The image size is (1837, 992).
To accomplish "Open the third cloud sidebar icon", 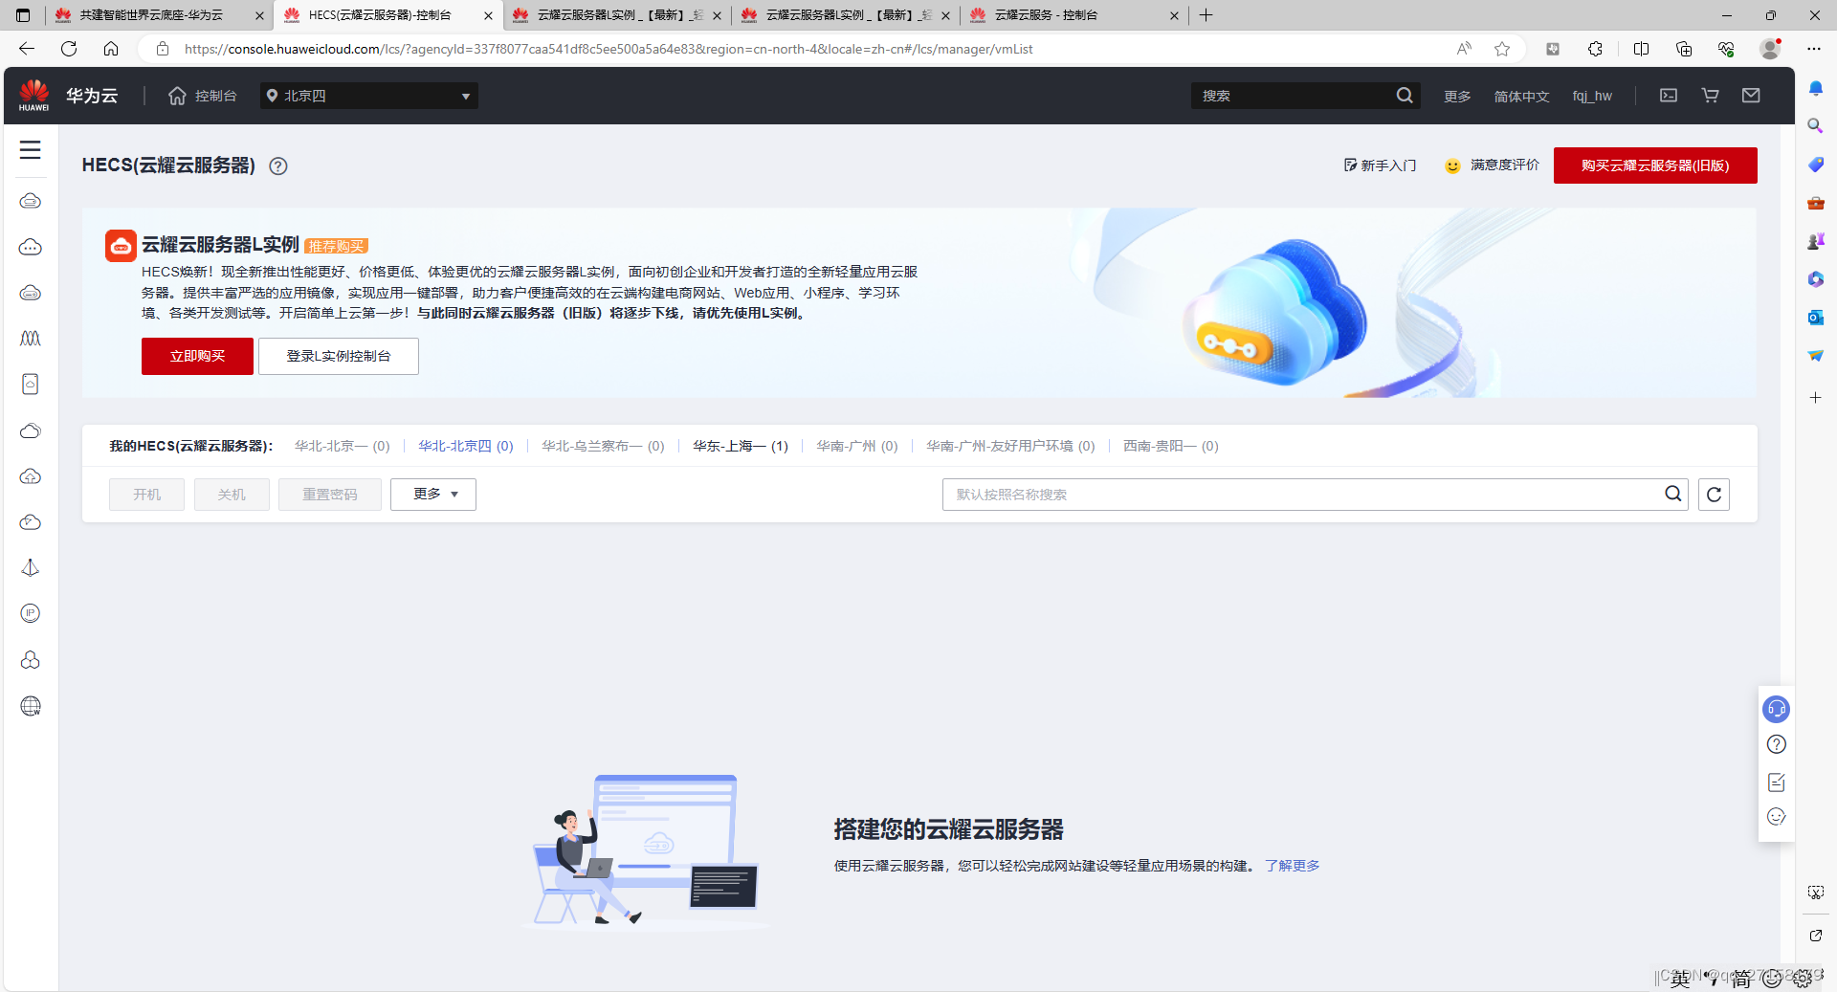I will pyautogui.click(x=31, y=293).
